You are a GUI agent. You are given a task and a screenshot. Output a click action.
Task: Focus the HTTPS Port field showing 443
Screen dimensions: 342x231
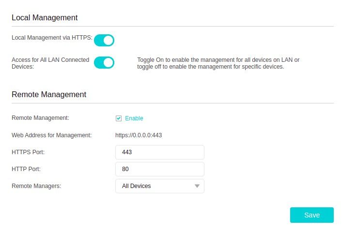[x=159, y=152]
